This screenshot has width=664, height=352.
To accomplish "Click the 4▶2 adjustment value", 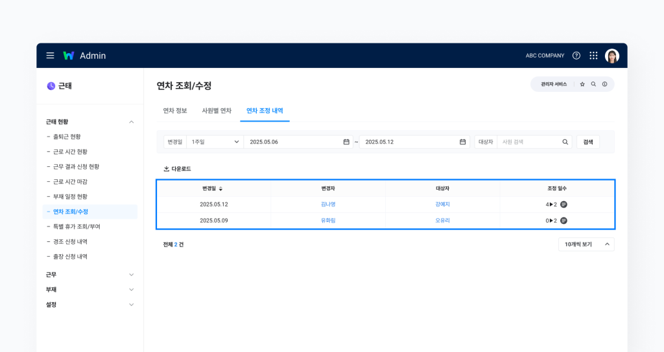I will coord(551,204).
